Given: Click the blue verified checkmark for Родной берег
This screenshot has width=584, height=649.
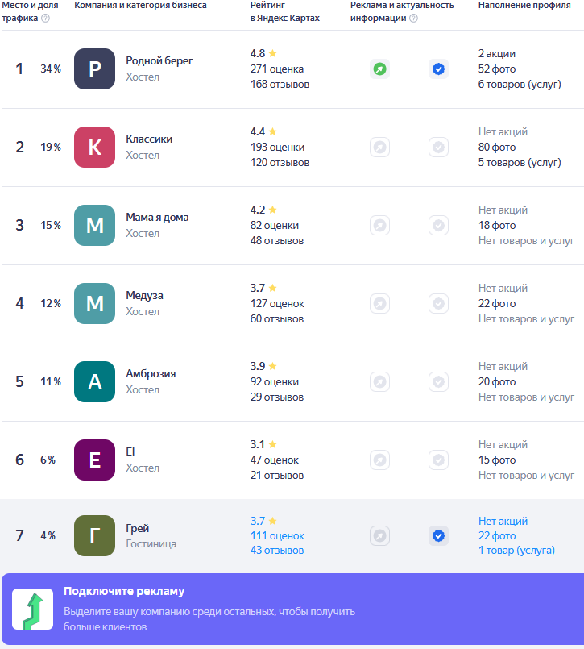Looking at the screenshot, I should (438, 69).
